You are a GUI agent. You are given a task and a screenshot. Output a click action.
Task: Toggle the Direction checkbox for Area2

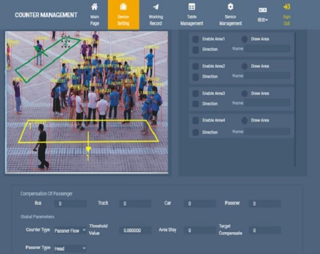tap(195, 76)
